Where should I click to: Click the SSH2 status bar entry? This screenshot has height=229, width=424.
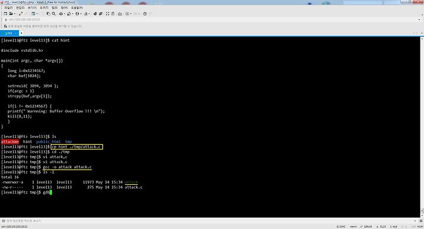click(341, 227)
